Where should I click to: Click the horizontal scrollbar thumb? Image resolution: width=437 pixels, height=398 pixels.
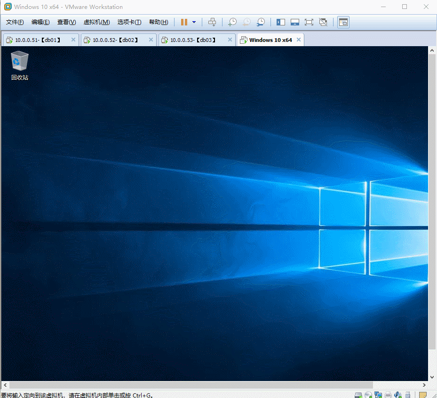click(191, 385)
